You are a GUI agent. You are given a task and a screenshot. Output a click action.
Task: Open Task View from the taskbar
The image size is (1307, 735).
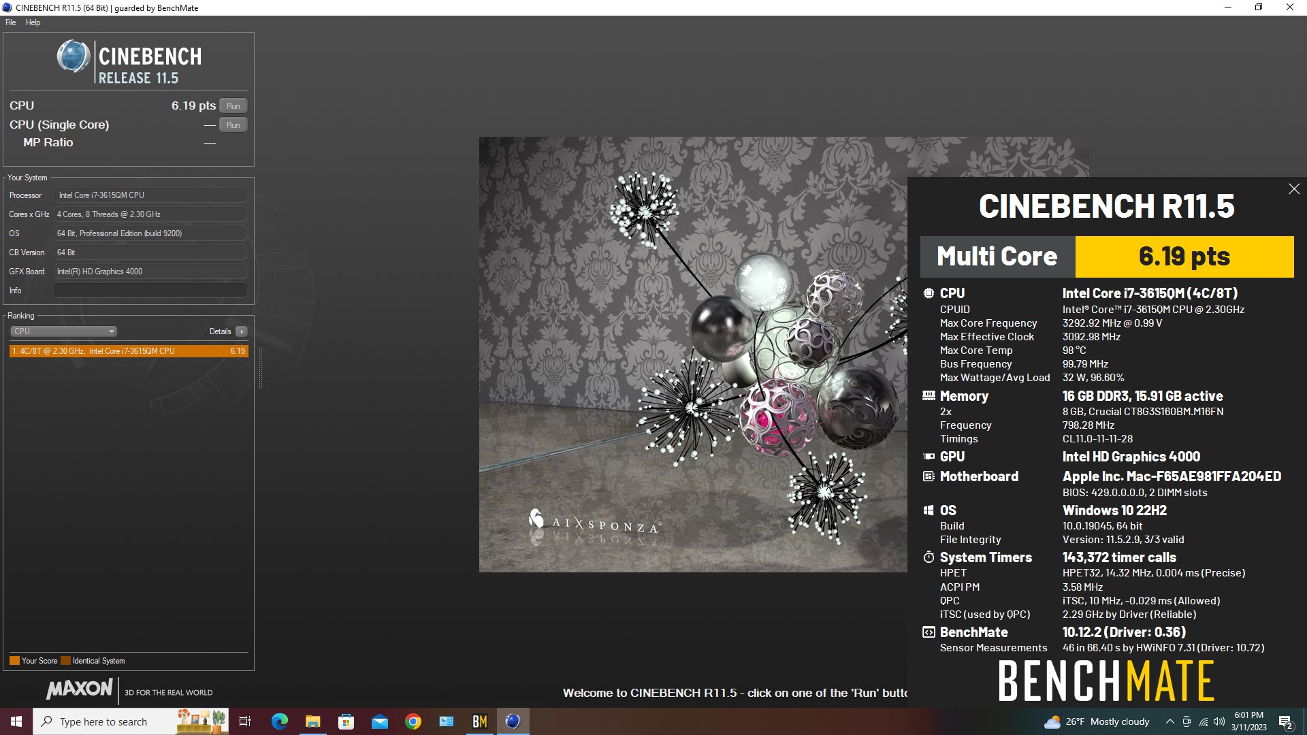[245, 721]
